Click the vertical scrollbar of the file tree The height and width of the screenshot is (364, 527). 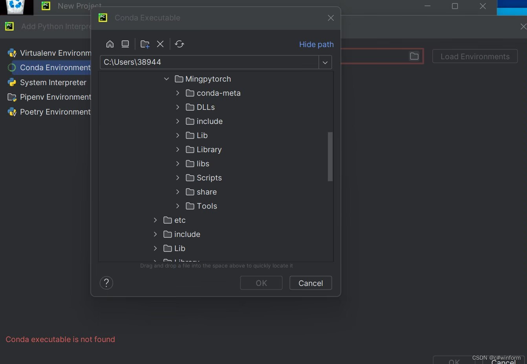(330, 157)
